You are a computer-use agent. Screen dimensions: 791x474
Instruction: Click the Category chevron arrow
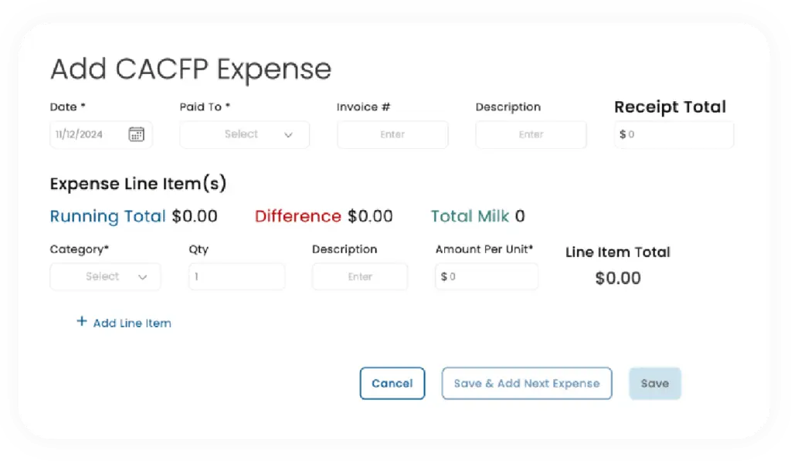142,277
